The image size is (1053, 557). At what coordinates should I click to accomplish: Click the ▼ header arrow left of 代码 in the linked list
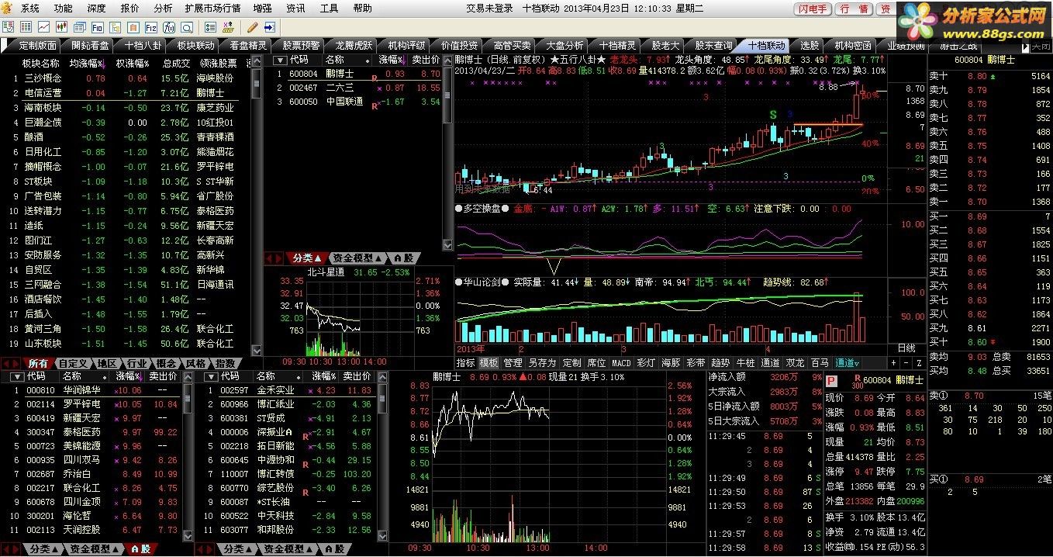tap(279, 60)
